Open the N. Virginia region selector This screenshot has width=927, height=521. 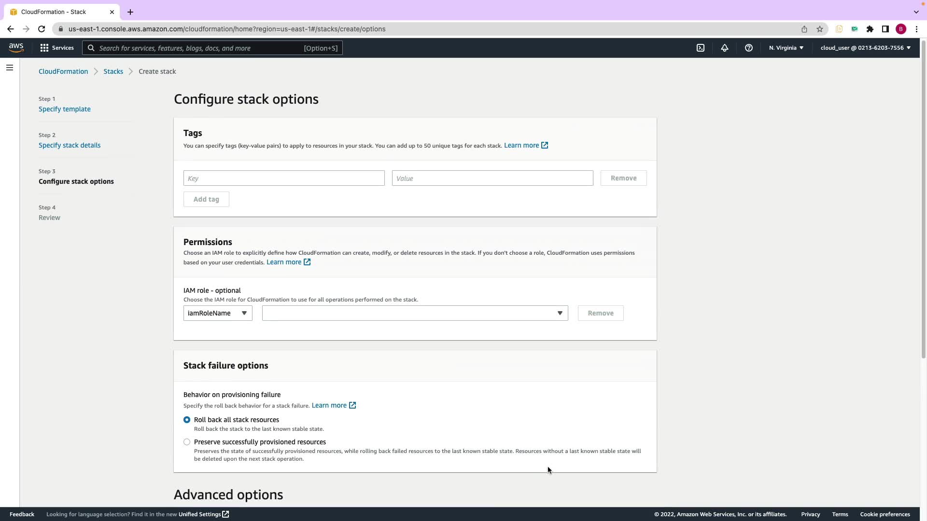[x=786, y=48]
